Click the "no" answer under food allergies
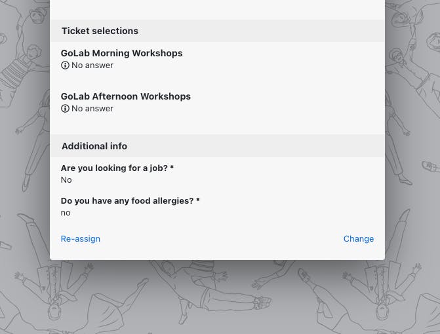The image size is (440, 334). pos(66,213)
